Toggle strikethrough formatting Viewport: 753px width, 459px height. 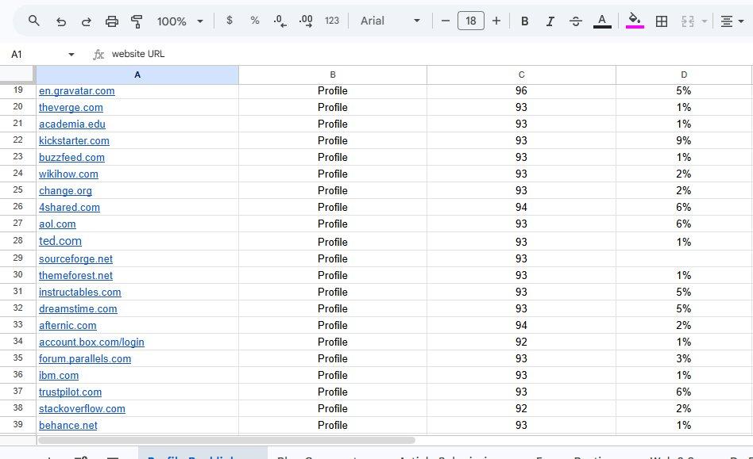click(576, 21)
